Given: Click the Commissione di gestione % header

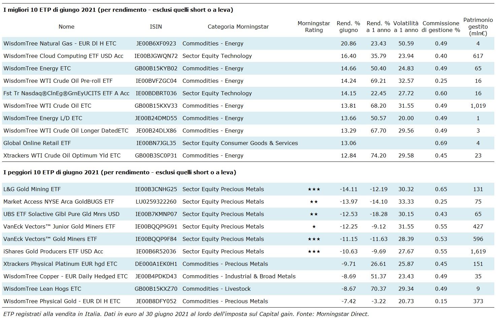Looking at the screenshot, I should tap(441, 27).
